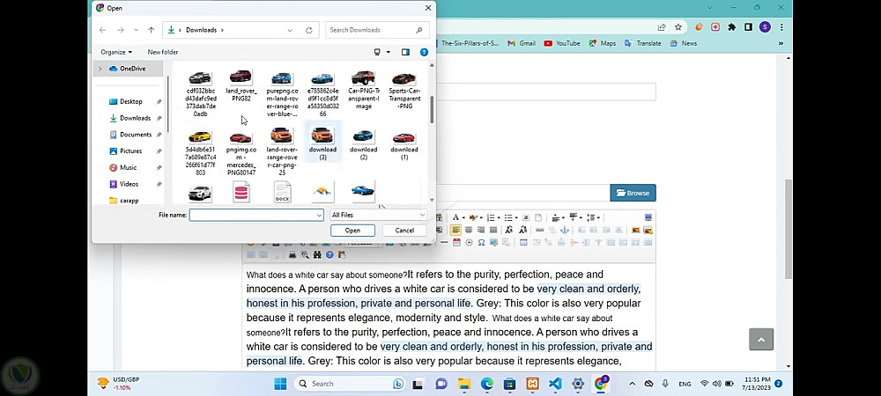The width and height of the screenshot is (881, 396).
Task: Click the Up one level arrow
Action: point(152,30)
